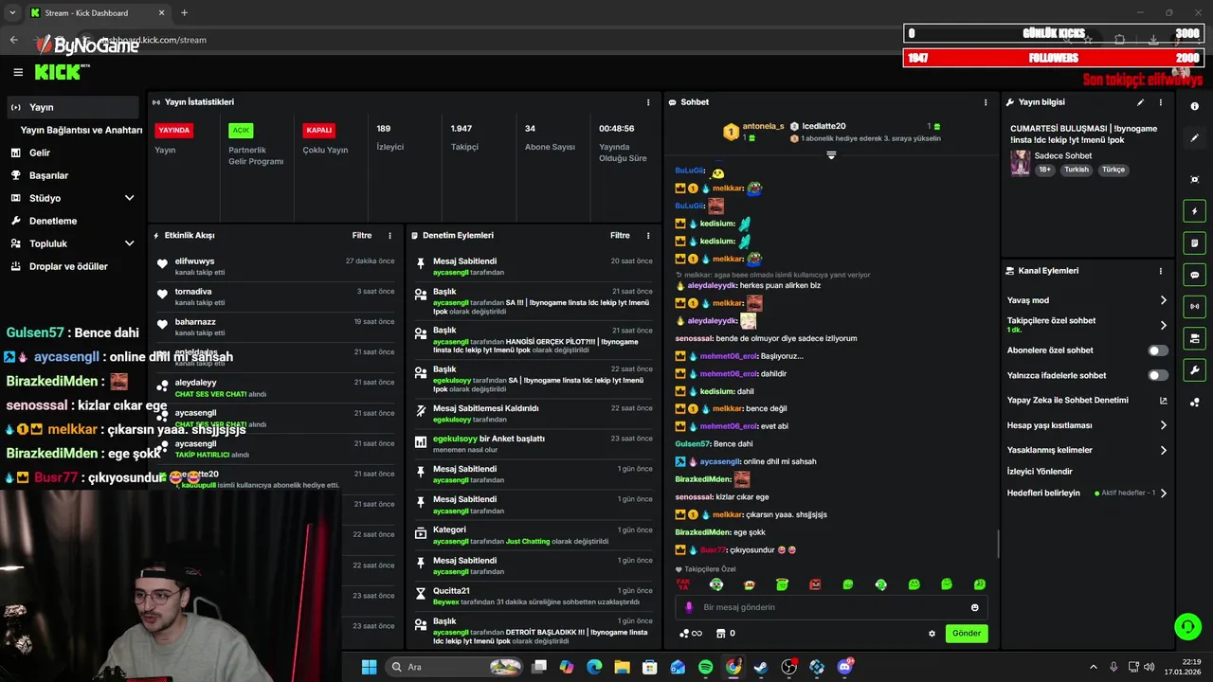Open the hamburger menu beside the Kick logo
1213x682 pixels.
tap(18, 72)
